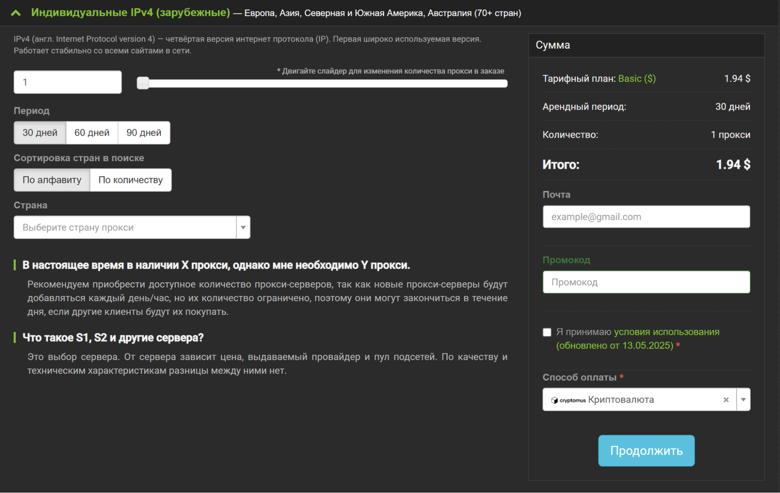Focus the proxy quantity number field

tap(68, 82)
